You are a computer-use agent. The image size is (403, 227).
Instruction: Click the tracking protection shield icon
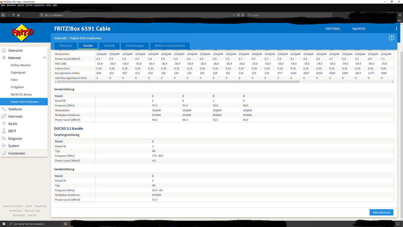point(42,15)
